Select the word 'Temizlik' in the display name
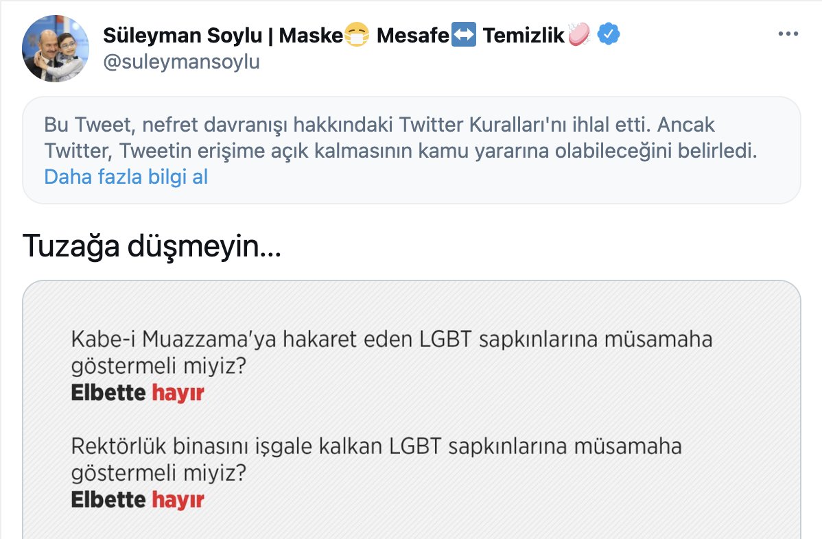822x539 pixels. (524, 36)
